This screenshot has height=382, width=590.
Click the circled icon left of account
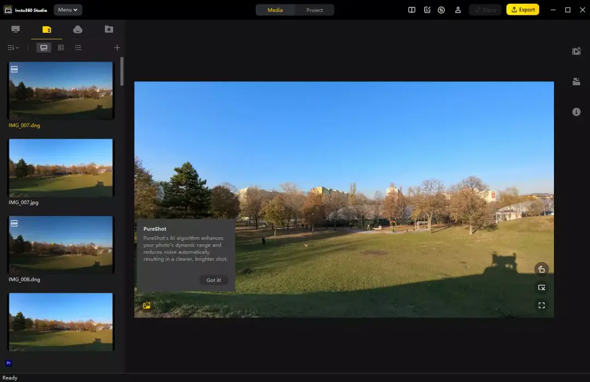pyautogui.click(x=441, y=10)
